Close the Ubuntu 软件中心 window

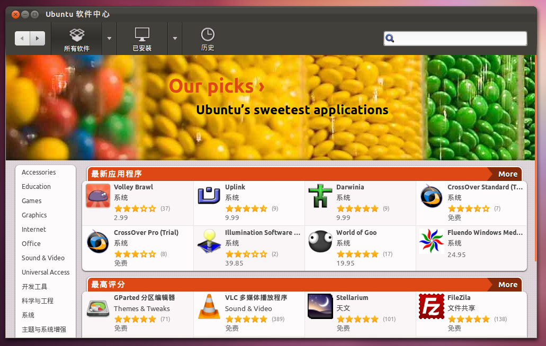click(15, 14)
